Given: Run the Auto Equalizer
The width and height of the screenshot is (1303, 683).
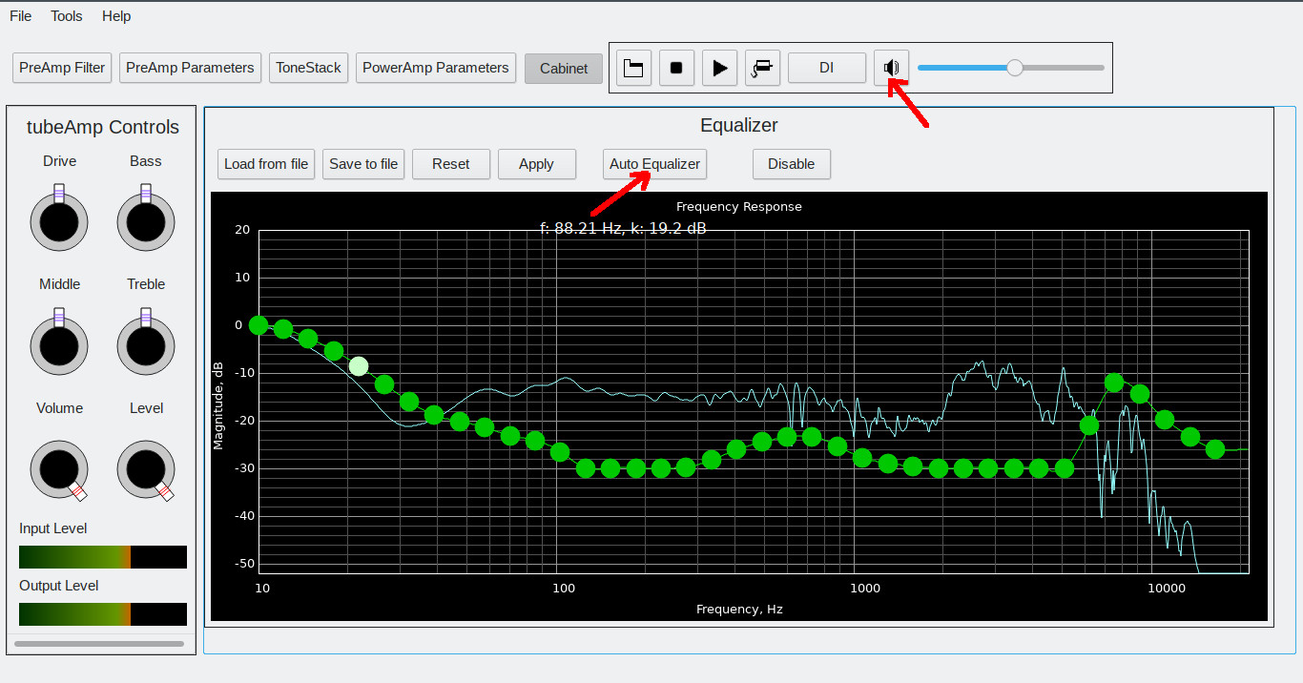Looking at the screenshot, I should [x=655, y=164].
